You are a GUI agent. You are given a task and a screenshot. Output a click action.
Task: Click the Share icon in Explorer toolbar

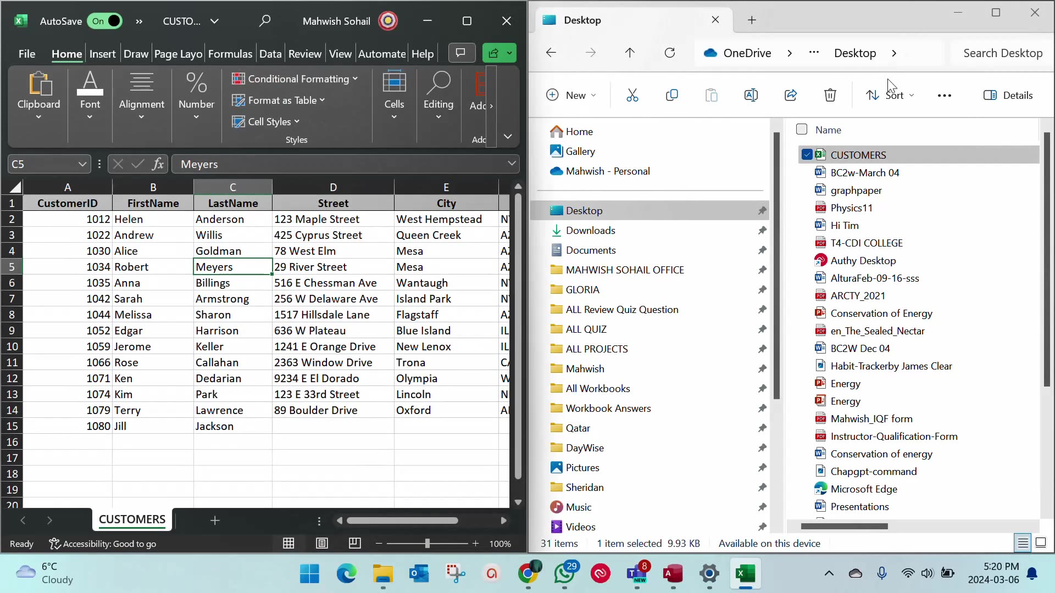(790, 96)
